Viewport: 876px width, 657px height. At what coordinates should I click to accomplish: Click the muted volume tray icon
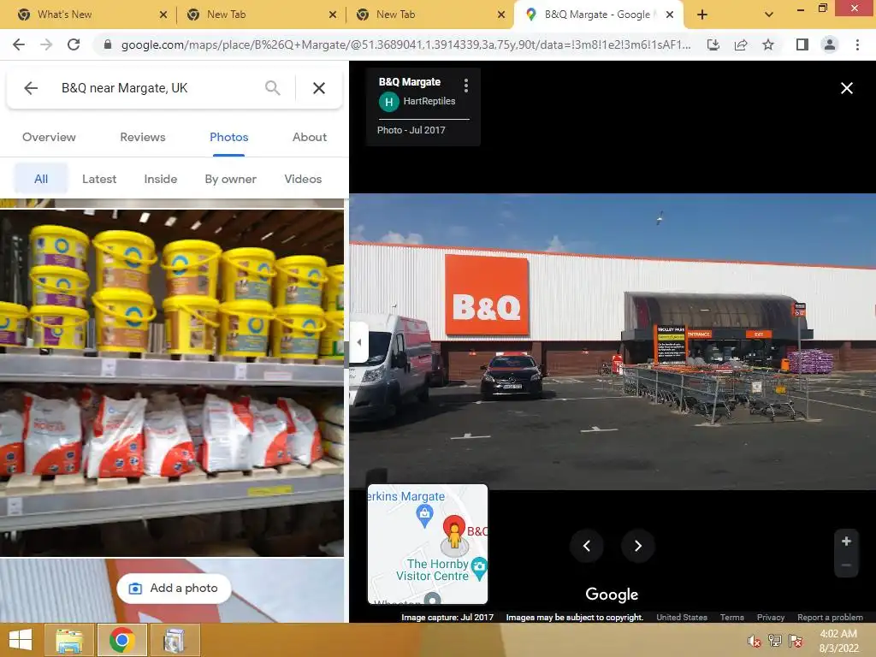click(x=754, y=641)
